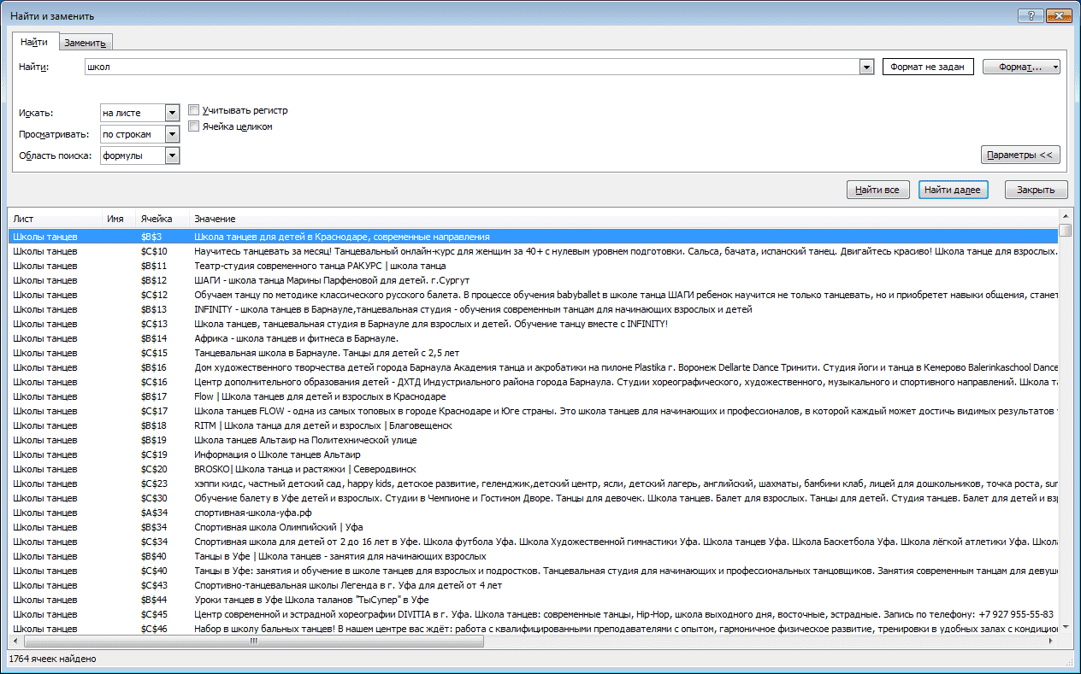The width and height of the screenshot is (1081, 674).
Task: Click results horizontal scrollbar left arrow
Action: pyautogui.click(x=15, y=641)
